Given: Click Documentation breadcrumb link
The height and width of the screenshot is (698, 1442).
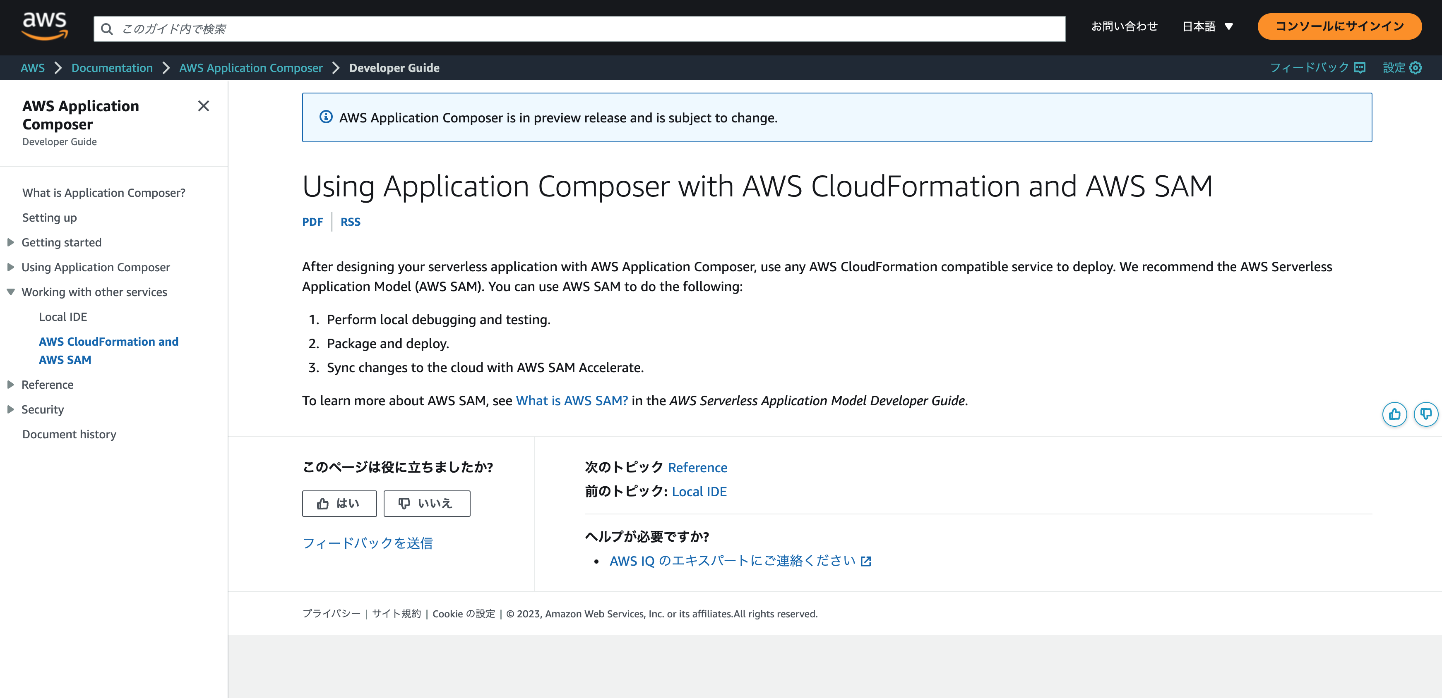Looking at the screenshot, I should tap(112, 68).
